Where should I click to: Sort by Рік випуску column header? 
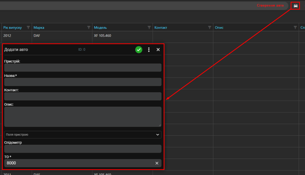tap(13, 28)
